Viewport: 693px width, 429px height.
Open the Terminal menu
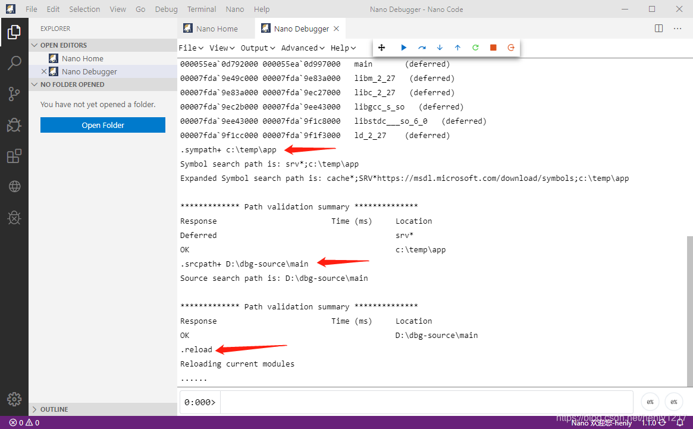pyautogui.click(x=202, y=10)
